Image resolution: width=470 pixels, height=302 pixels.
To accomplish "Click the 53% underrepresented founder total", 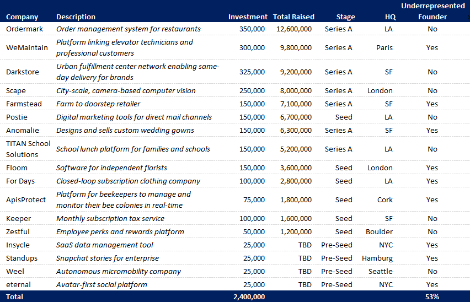I will coord(432,296).
